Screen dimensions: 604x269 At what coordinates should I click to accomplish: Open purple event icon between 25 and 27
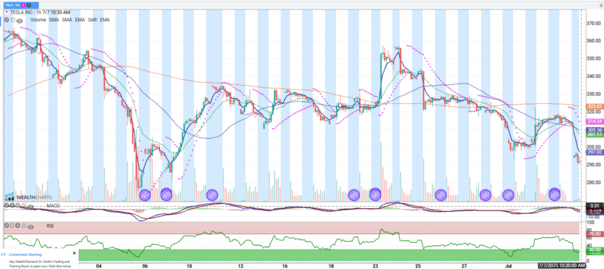pos(441,195)
